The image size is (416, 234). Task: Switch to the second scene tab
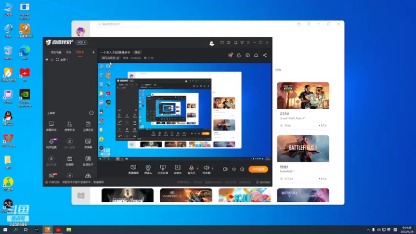click(69, 53)
